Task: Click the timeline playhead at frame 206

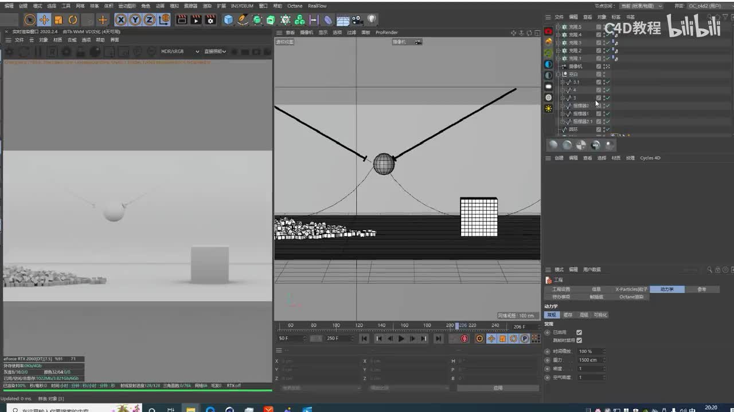Action: (457, 326)
